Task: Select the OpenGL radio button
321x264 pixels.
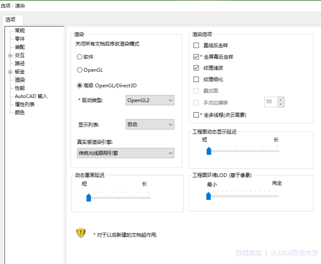Action: (80, 70)
